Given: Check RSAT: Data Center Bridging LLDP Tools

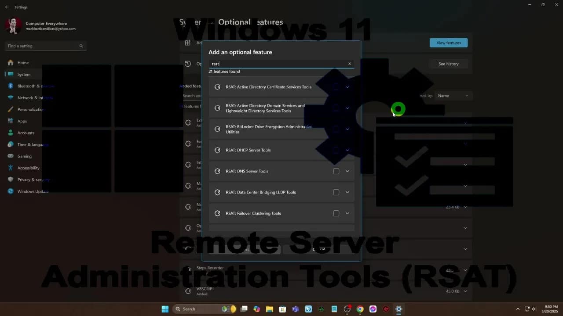Looking at the screenshot, I should click(x=336, y=192).
